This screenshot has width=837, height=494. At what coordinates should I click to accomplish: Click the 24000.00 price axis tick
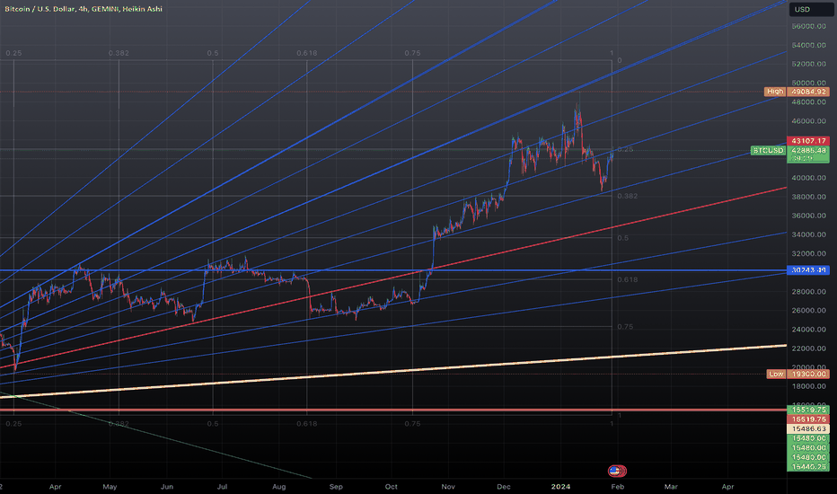pos(808,330)
